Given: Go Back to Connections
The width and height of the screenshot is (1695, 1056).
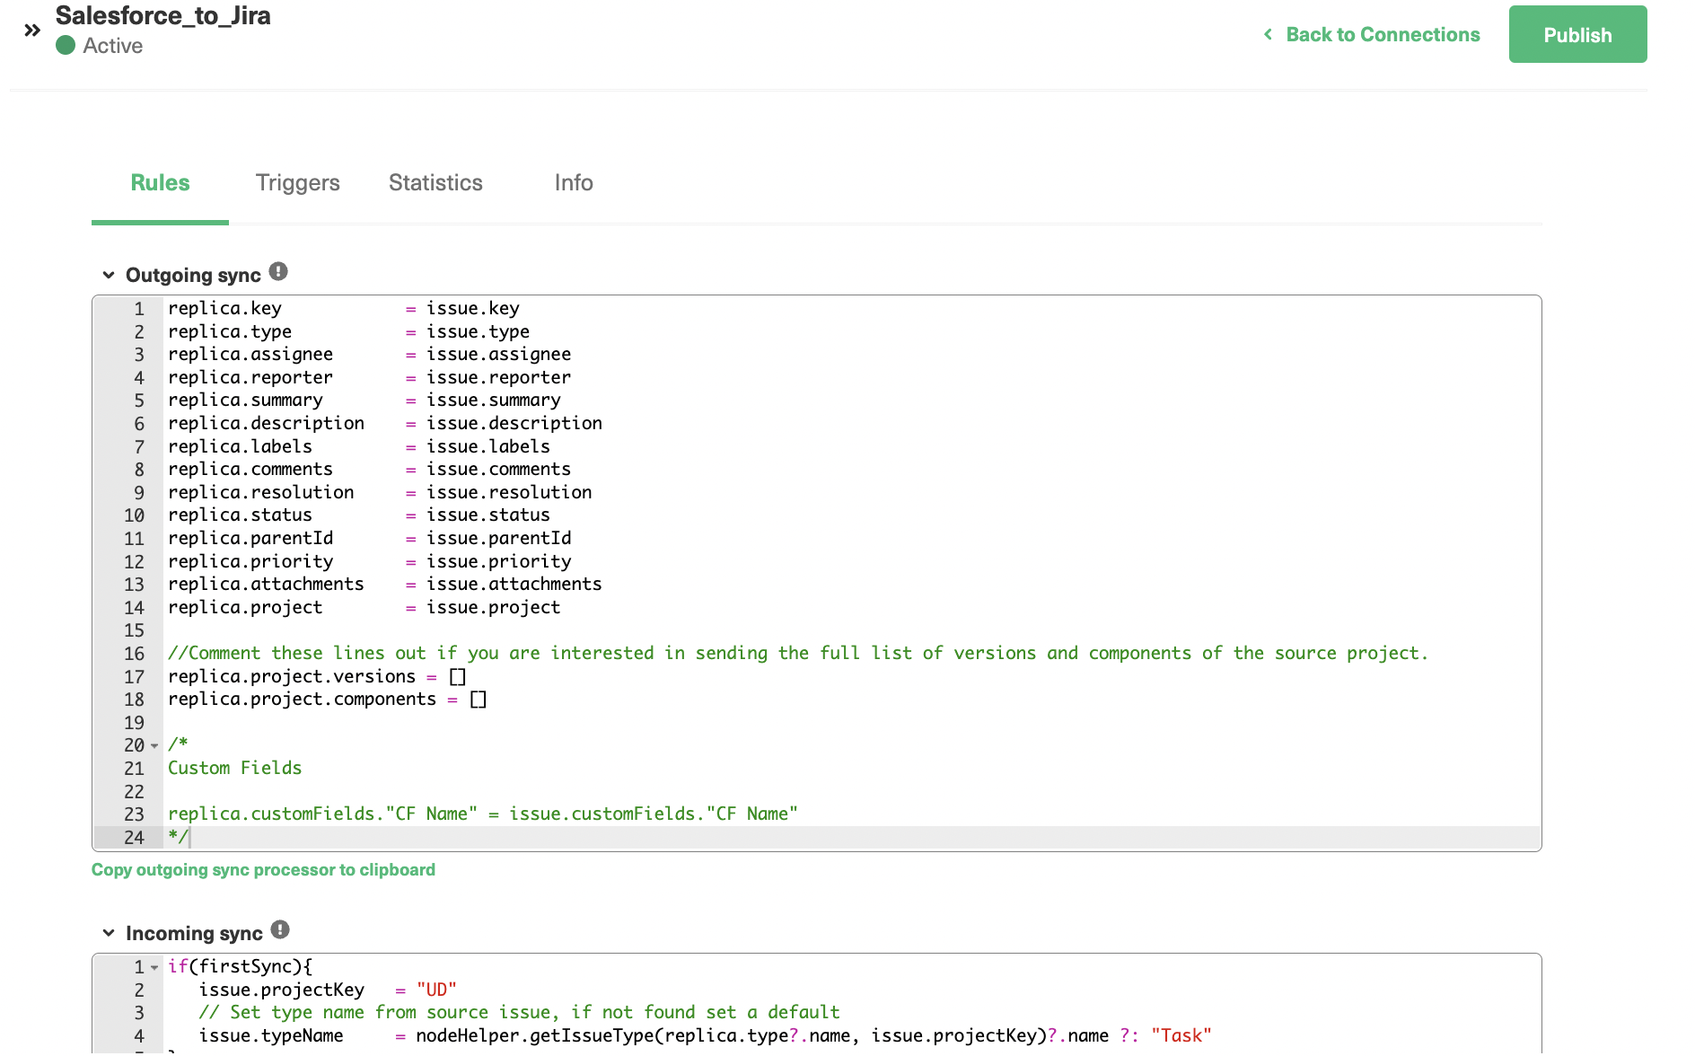Looking at the screenshot, I should click(1383, 34).
